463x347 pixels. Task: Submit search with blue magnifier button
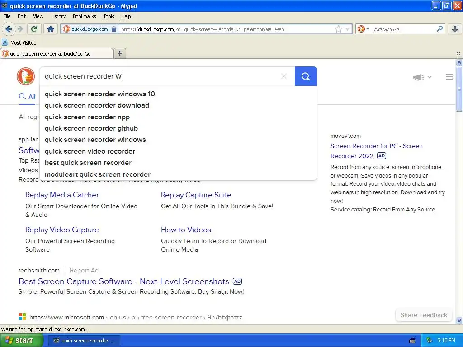click(x=306, y=76)
